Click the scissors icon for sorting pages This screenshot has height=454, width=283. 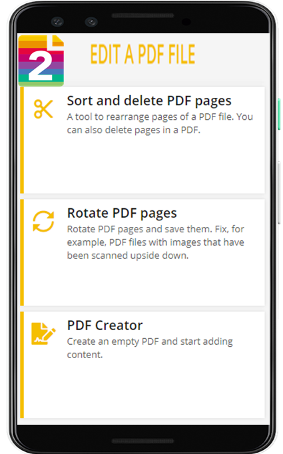pos(43,109)
